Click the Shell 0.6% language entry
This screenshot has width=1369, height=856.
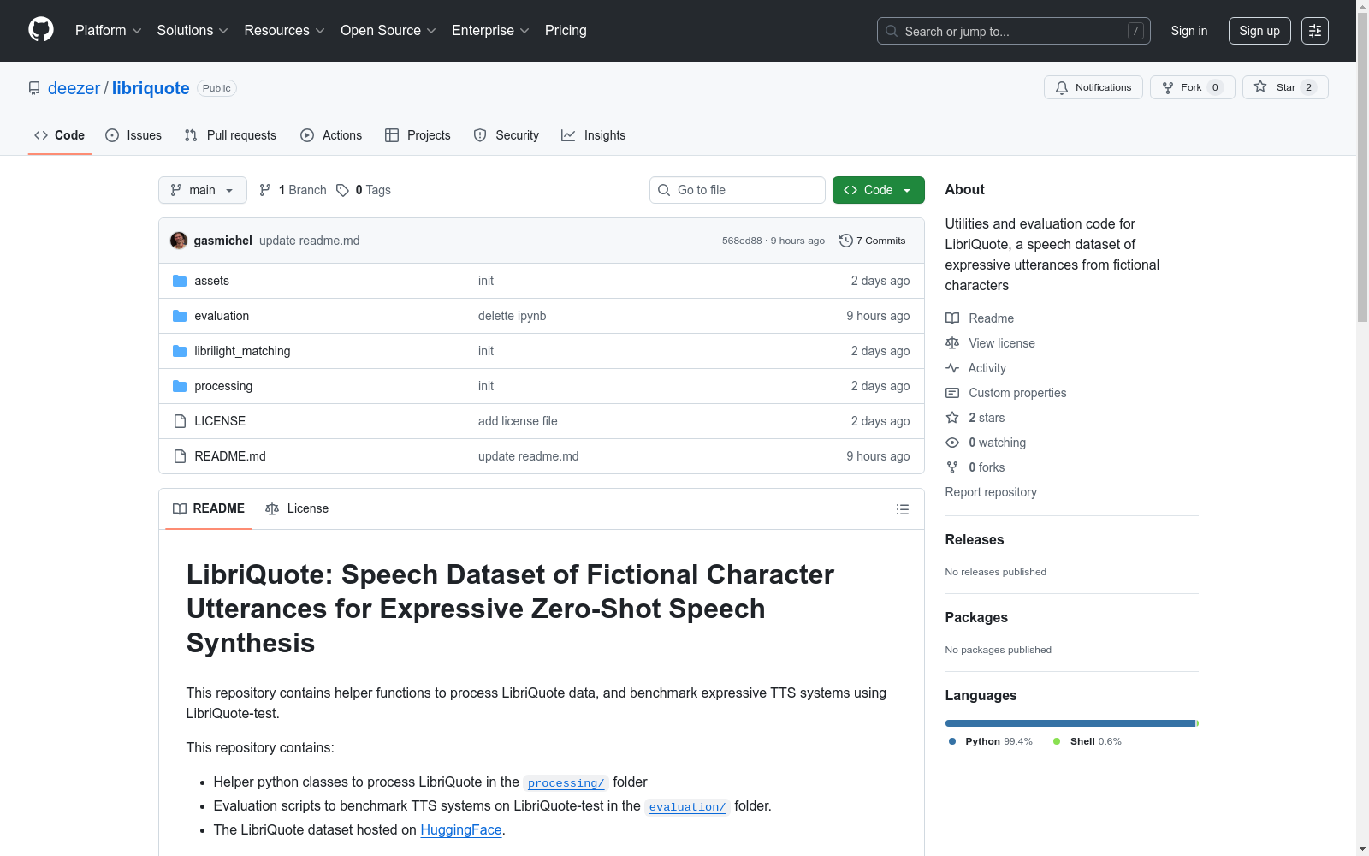[x=1087, y=741]
